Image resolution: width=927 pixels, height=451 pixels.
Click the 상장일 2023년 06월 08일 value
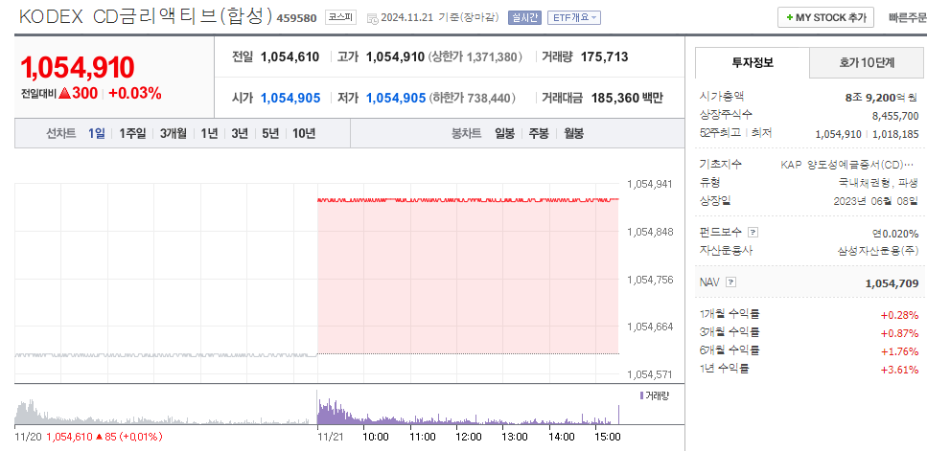coord(876,201)
